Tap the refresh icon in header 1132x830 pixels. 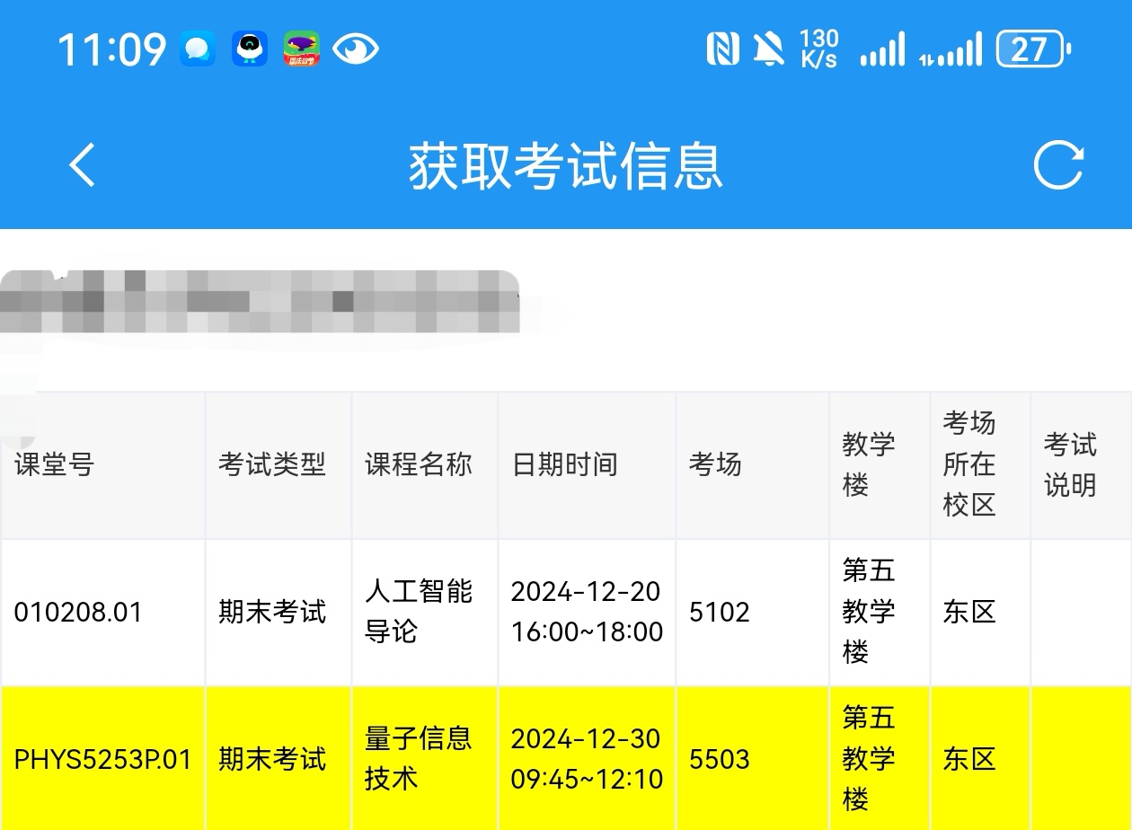(1057, 165)
